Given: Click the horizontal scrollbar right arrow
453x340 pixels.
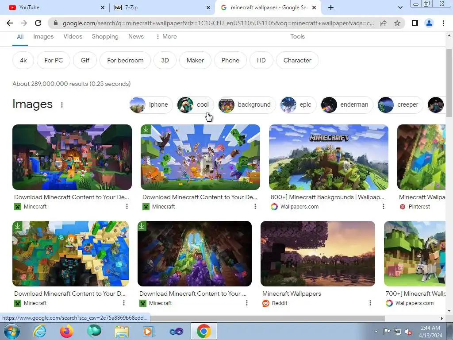Looking at the screenshot, I should pos(442,318).
